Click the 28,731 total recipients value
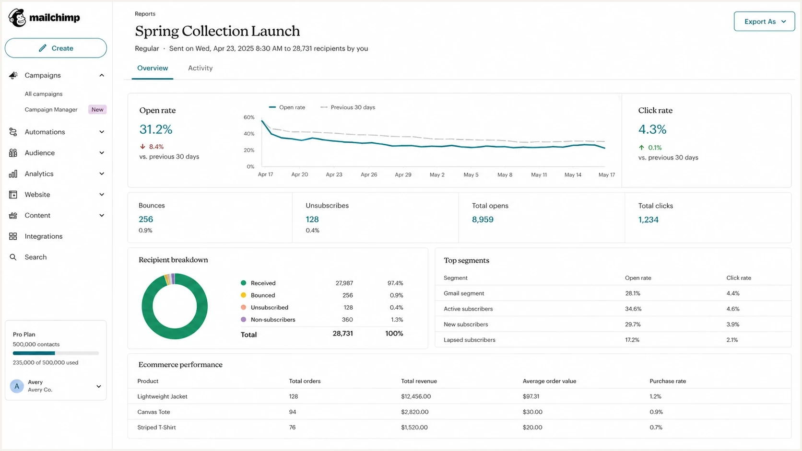Screen dimensions: 802x451 coord(342,334)
